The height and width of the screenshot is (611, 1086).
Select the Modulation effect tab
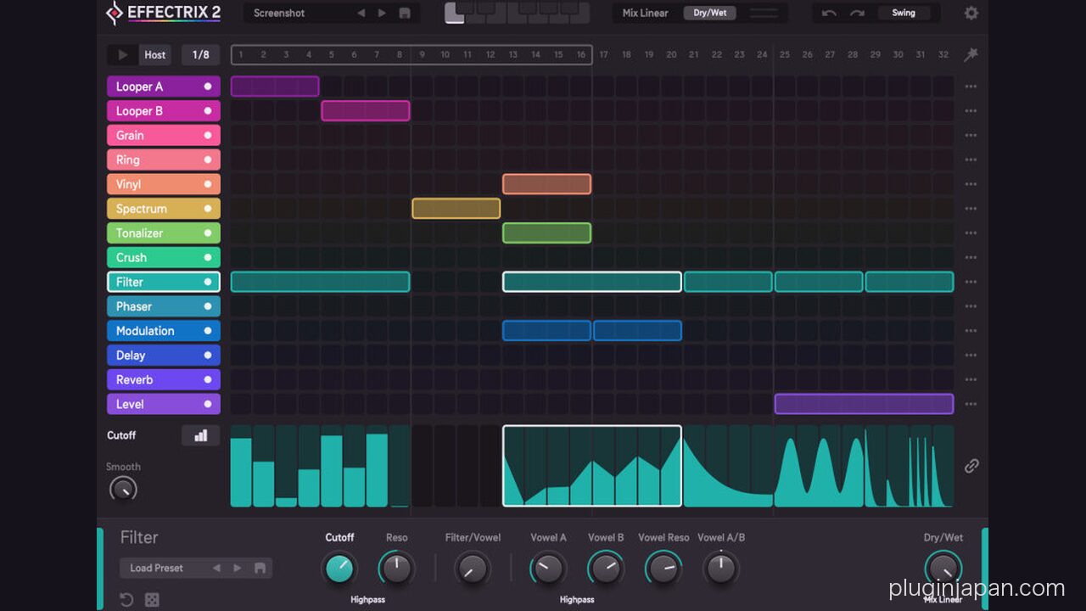[164, 331]
